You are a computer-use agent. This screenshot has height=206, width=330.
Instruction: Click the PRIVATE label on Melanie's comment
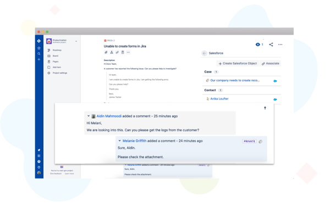pos(249,141)
